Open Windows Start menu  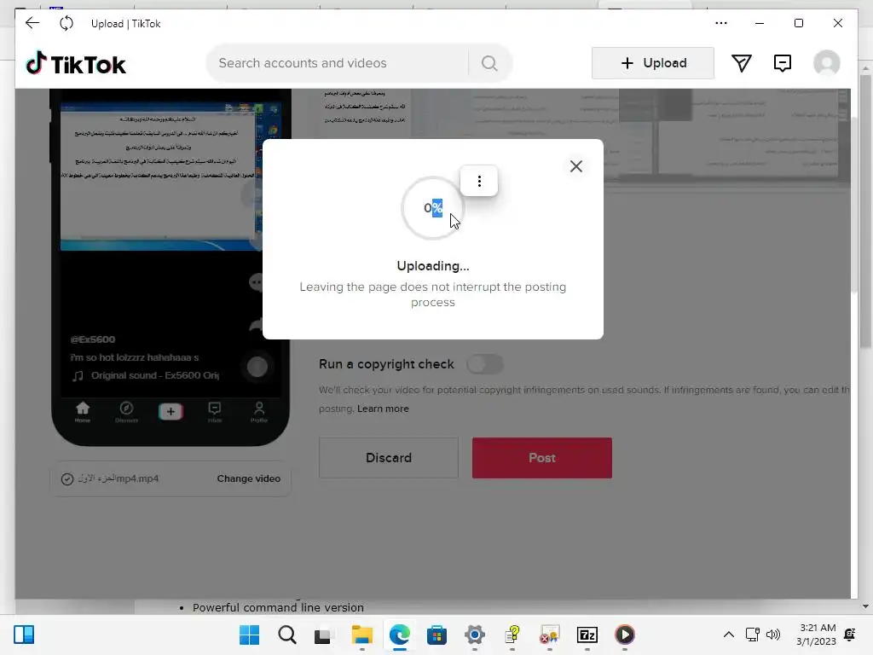click(250, 635)
